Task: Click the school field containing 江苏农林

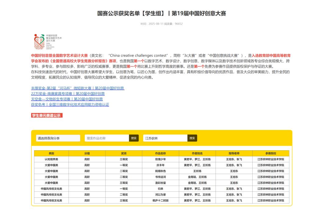Action: pyautogui.click(x=165, y=138)
